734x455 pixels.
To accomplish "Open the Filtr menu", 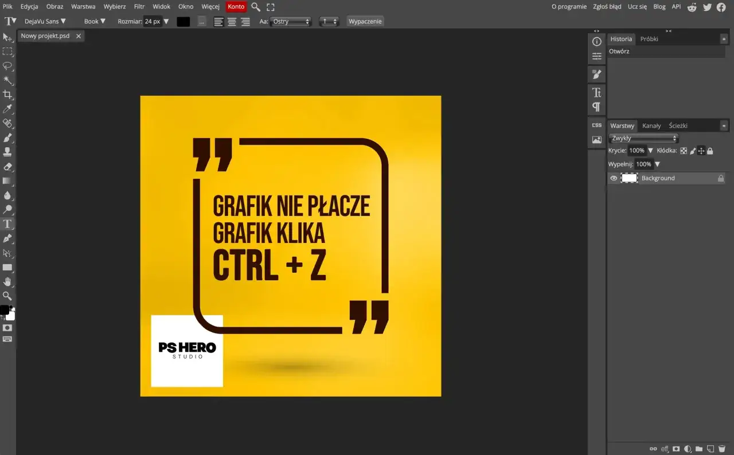I will [x=139, y=6].
